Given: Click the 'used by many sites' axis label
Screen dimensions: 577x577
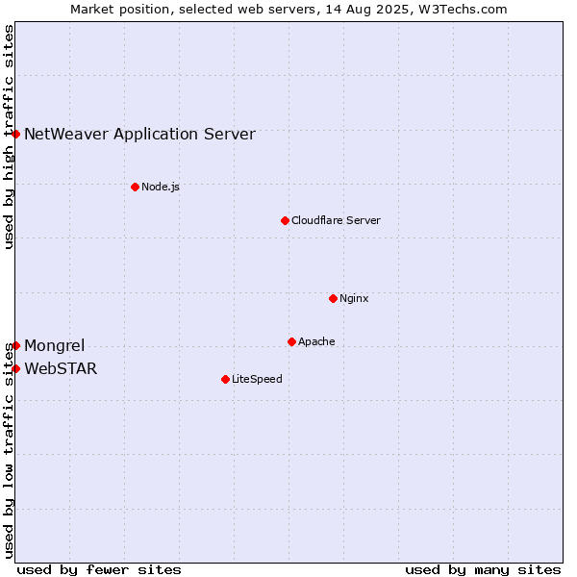Looking at the screenshot, I should point(483,570).
